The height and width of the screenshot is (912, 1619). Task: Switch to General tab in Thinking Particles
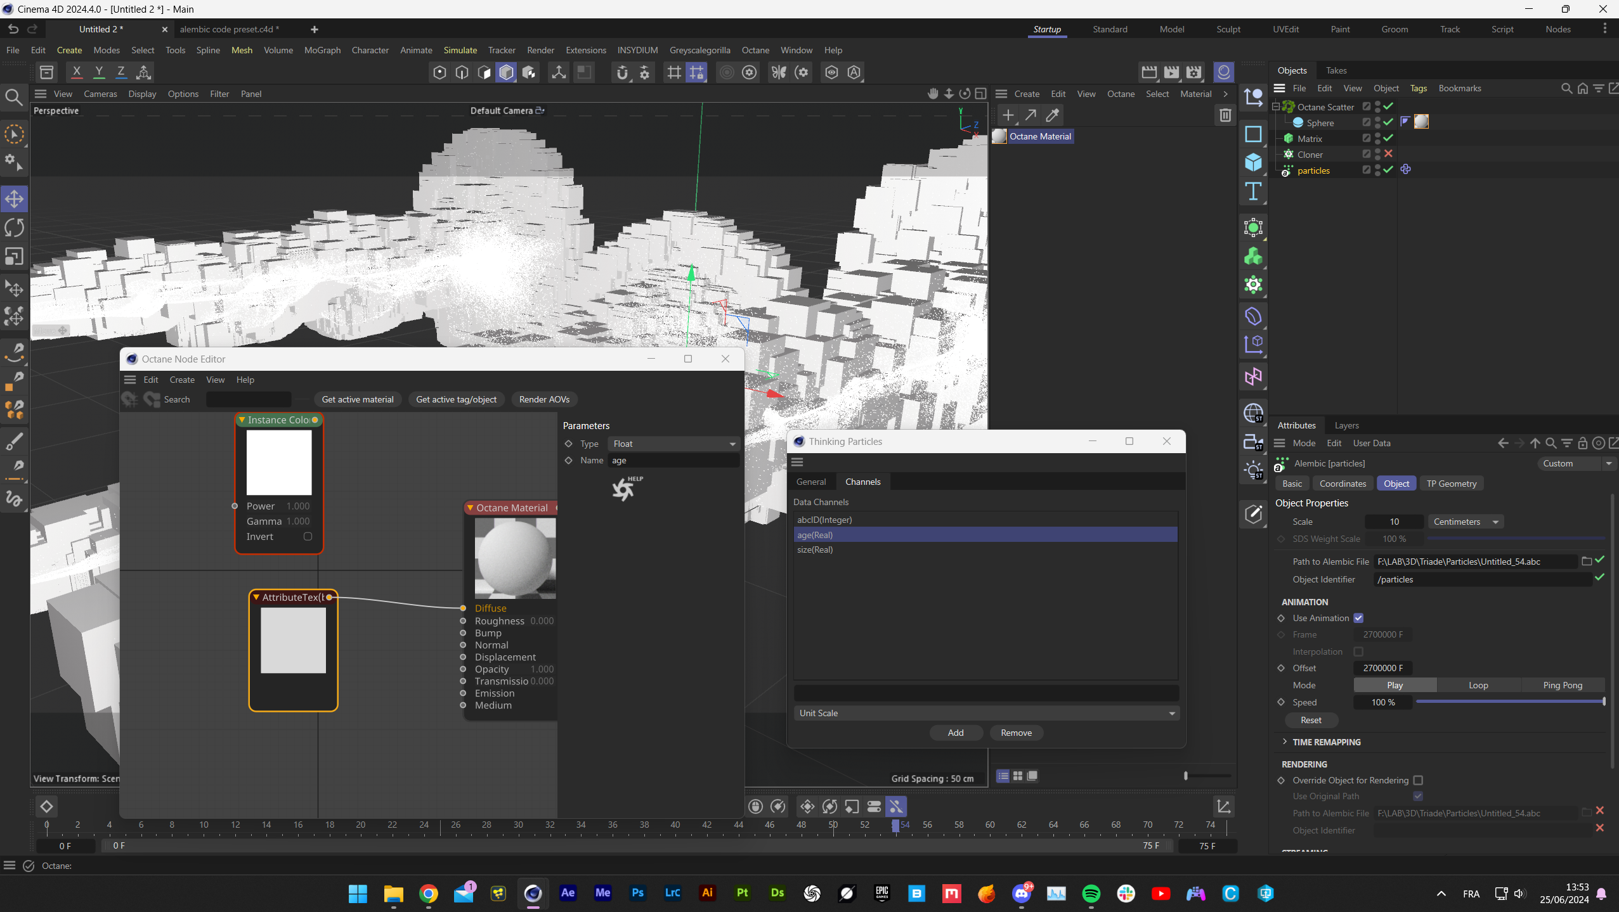[810, 482]
